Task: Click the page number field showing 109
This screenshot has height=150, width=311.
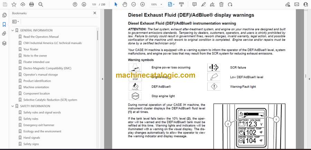Action: [x=94, y=4]
